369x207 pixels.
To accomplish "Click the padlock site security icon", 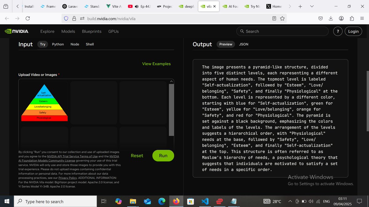I will pos(74,18).
